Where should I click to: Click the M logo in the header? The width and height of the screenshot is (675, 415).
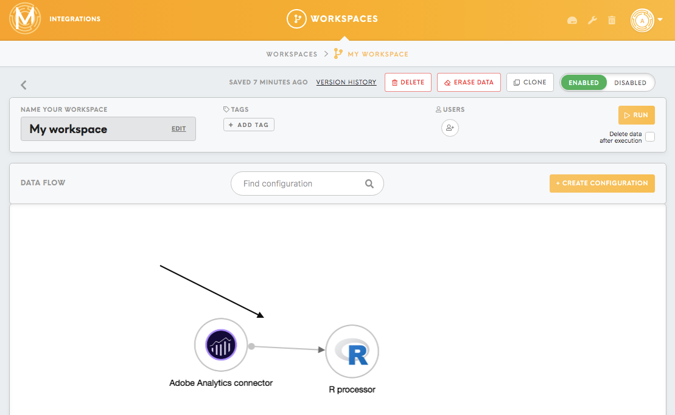[x=25, y=18]
